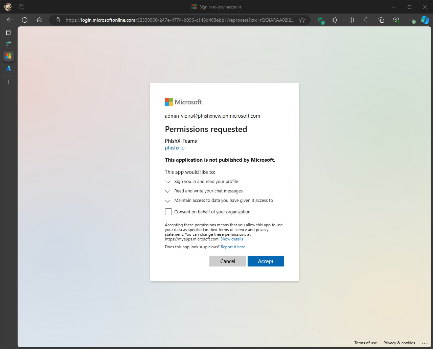Image resolution: width=433 pixels, height=349 pixels.
Task: Open the tab actions menu icon
Action: tap(8, 32)
